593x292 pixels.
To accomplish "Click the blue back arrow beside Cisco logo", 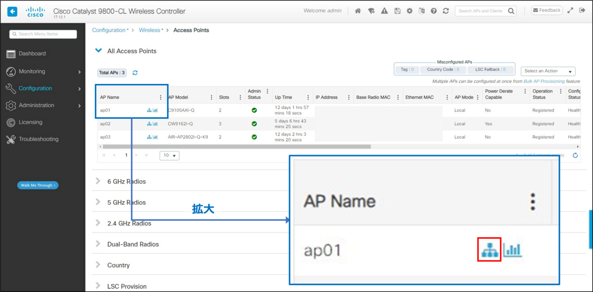I will 12,11.
